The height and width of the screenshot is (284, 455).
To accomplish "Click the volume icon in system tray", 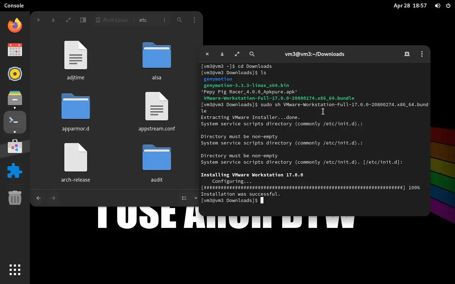I will 438,5.
